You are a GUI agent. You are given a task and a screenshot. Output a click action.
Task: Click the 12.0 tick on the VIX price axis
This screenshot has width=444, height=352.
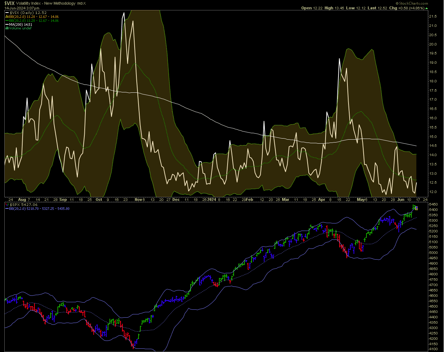(433, 192)
